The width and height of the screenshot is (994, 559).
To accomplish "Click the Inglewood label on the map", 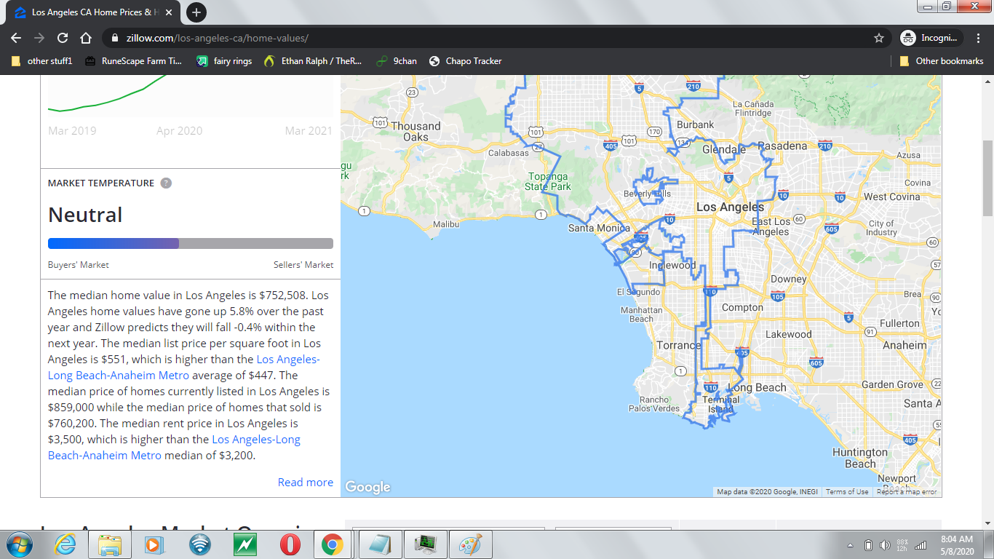I will pos(672,265).
